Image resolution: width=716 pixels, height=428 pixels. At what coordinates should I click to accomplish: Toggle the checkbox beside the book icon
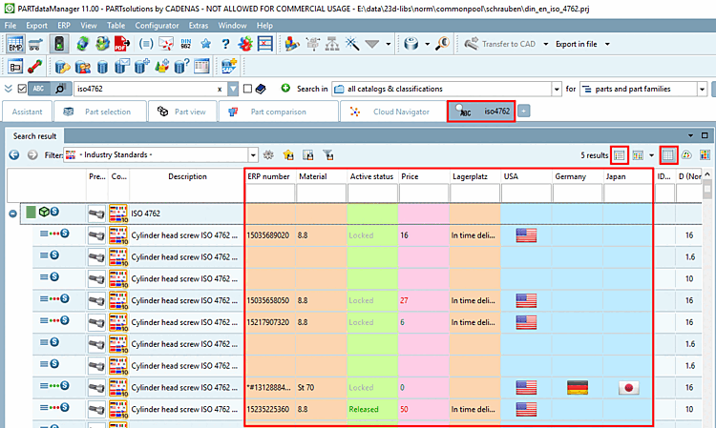[x=247, y=89]
